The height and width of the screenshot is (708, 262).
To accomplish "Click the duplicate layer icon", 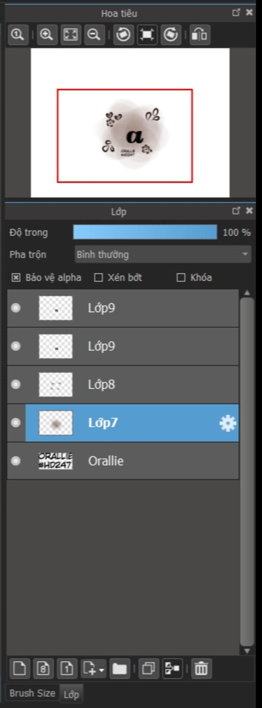I will point(149,669).
